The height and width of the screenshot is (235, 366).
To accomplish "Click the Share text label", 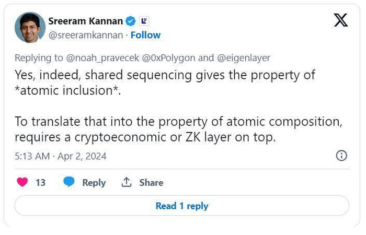I will point(151,182).
